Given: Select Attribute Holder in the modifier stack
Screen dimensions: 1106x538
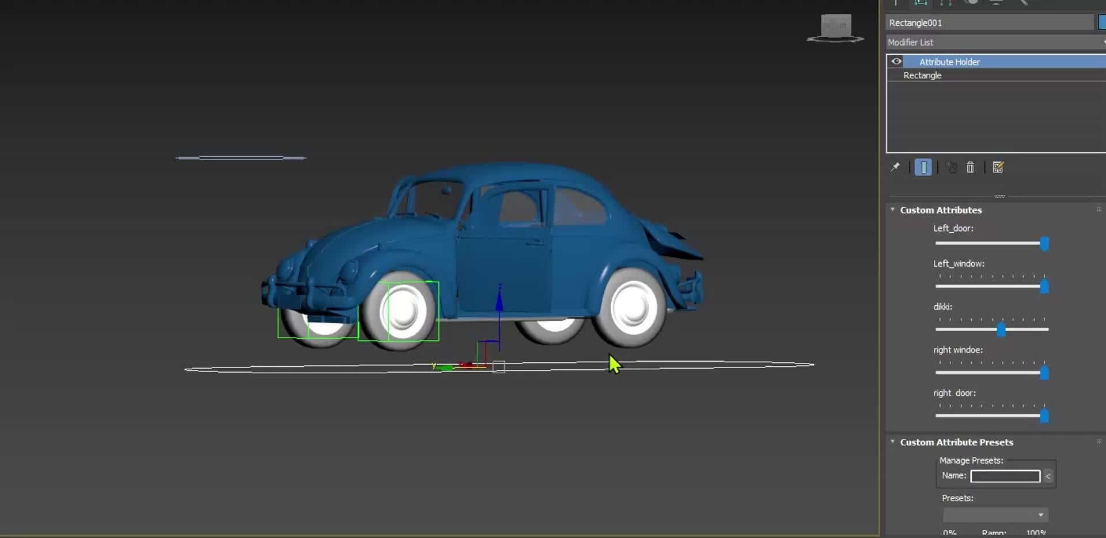Looking at the screenshot, I should (x=949, y=61).
